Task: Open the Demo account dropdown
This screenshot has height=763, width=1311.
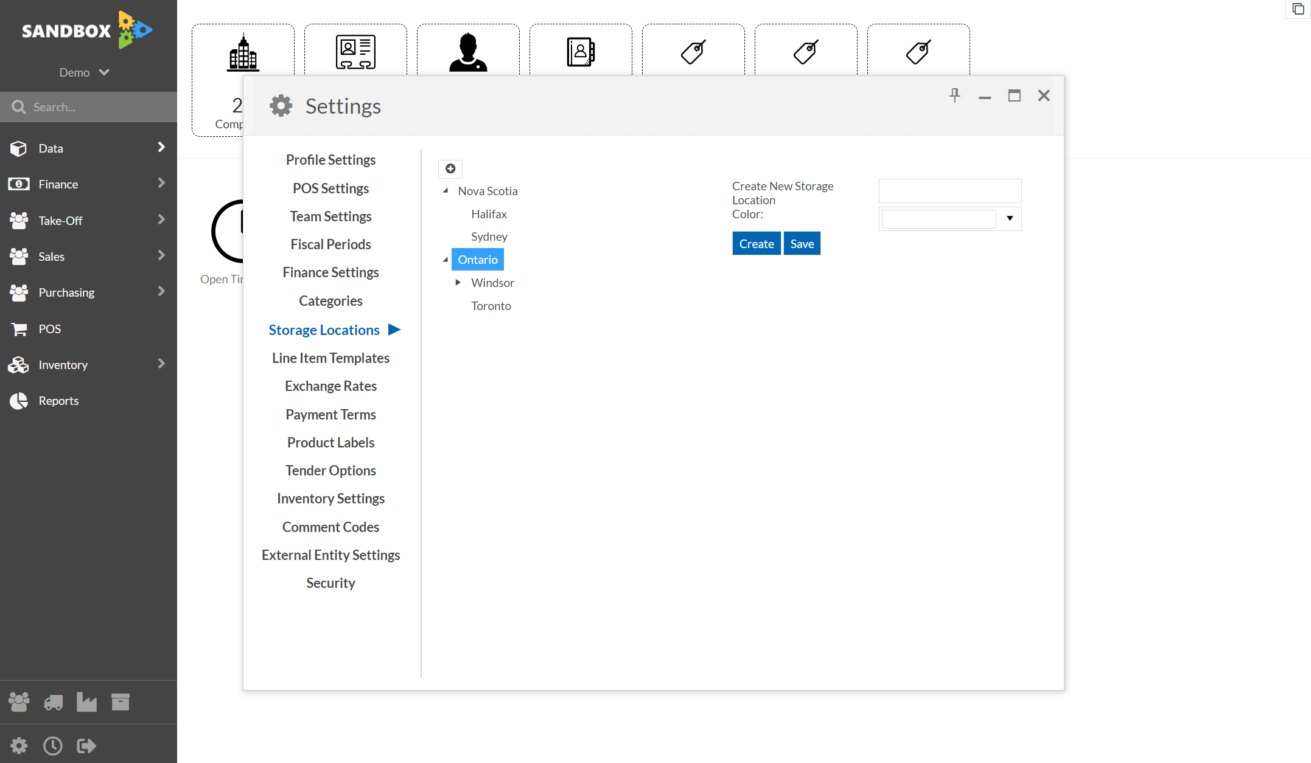Action: (84, 72)
